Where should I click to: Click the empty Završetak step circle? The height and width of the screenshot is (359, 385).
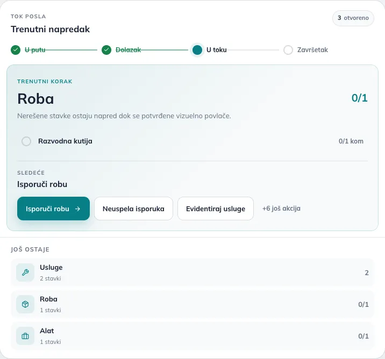[288, 50]
